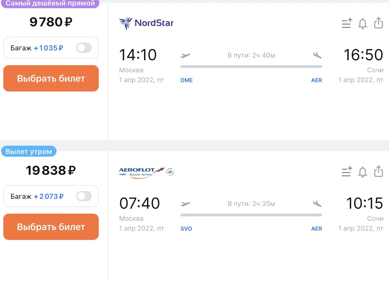Click the 'Самый дешёвый прямой' badge

tap(50, 4)
